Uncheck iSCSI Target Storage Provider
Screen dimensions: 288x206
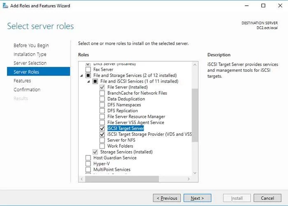[x=102, y=134]
